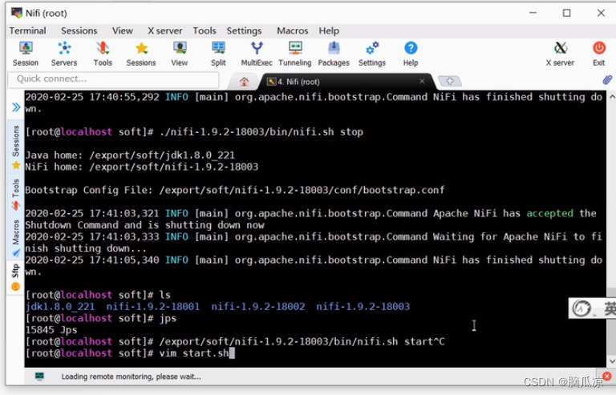
Task: Close the remote monitoring status red button
Action: coord(606,377)
